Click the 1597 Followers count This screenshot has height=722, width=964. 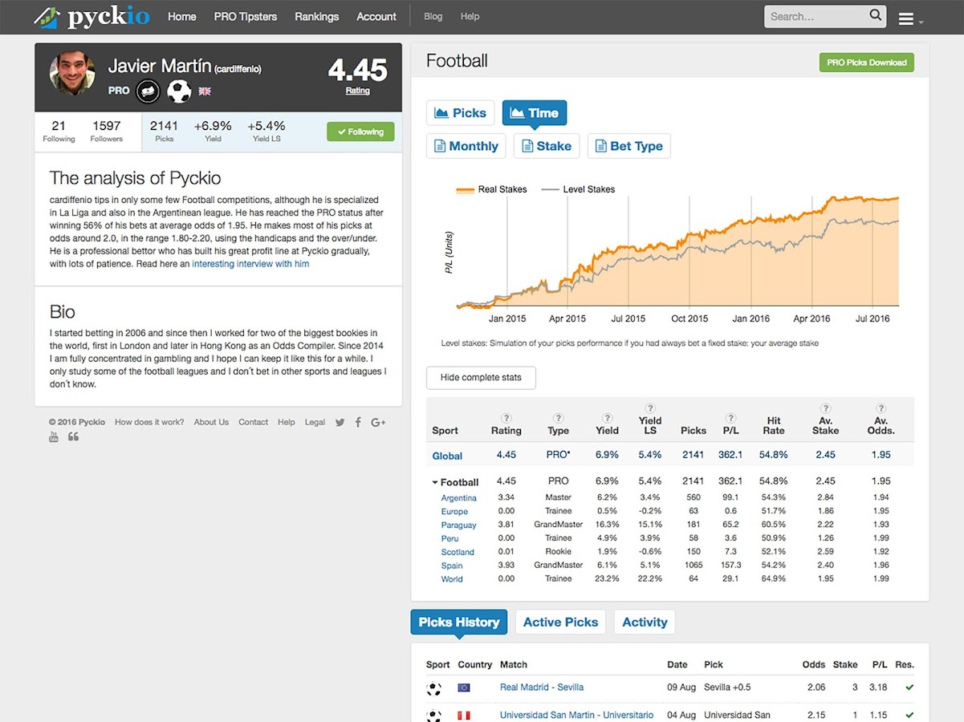pyautogui.click(x=107, y=132)
